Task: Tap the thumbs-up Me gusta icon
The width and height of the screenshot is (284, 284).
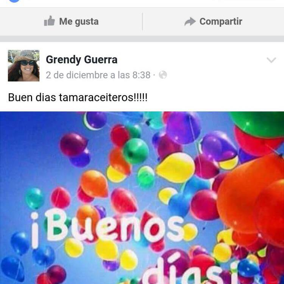Action: pyautogui.click(x=49, y=21)
